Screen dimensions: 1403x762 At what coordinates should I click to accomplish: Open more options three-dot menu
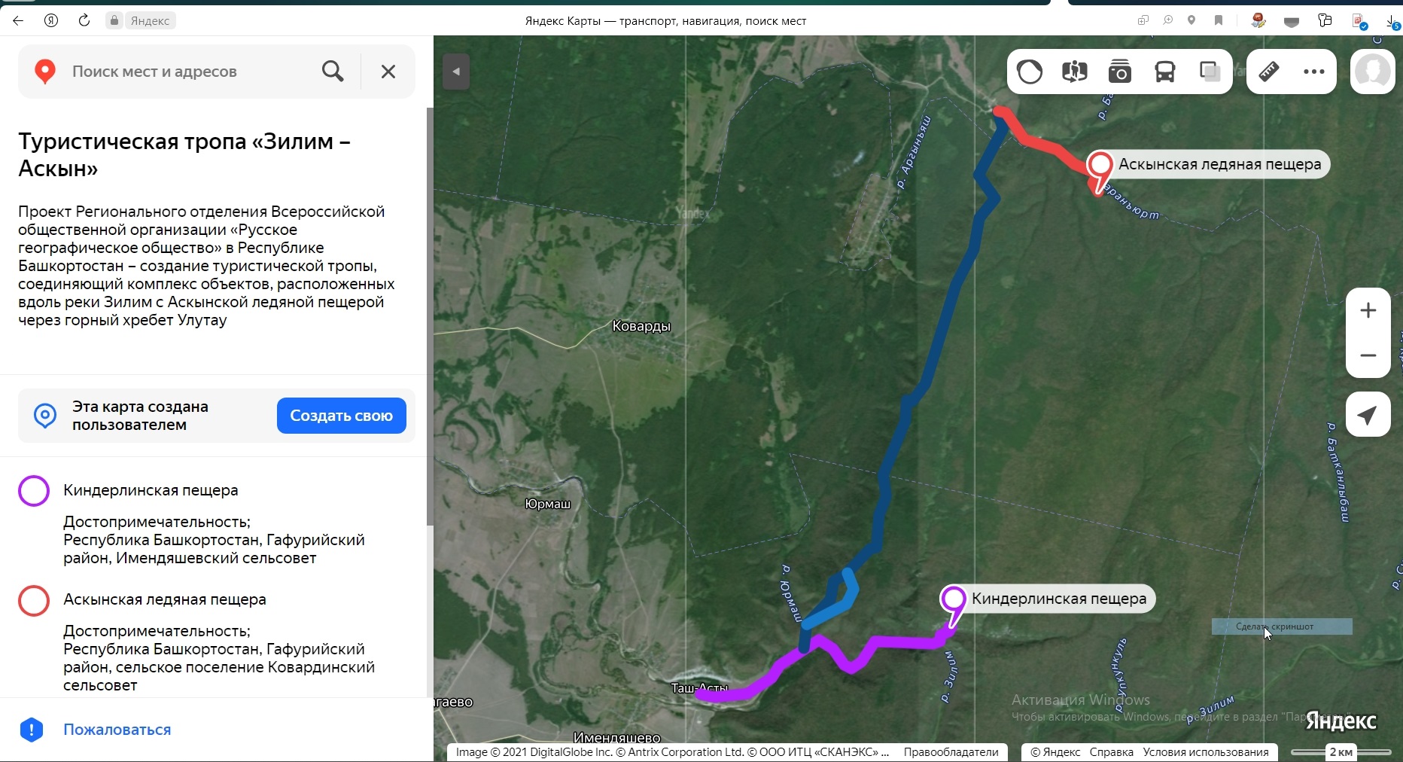(1314, 72)
